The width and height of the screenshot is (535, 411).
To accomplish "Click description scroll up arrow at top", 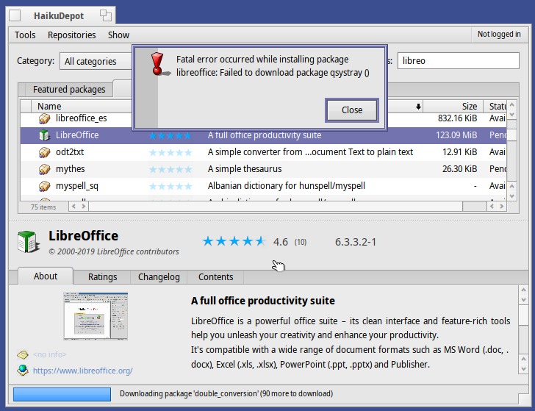I will point(524,290).
